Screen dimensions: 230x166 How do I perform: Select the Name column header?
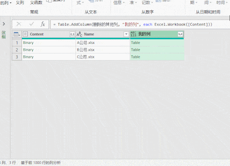[x=103, y=34]
